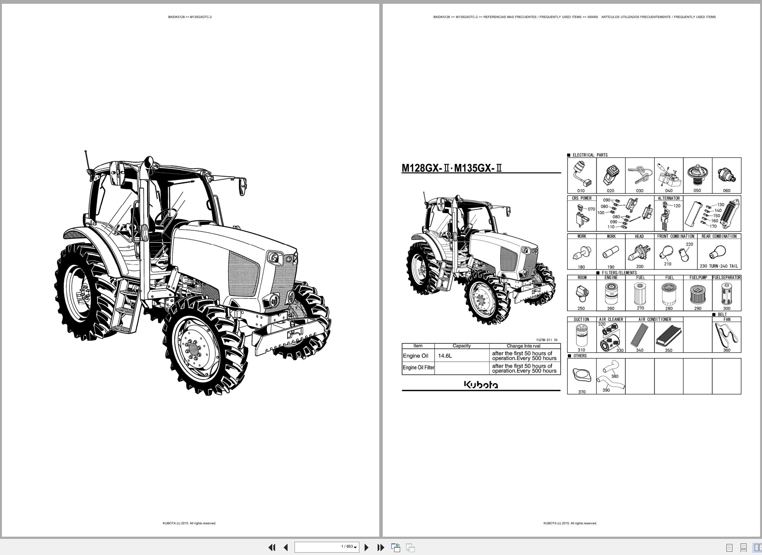Click left page KUBOTA copyright footer
The image size is (762, 555).
[x=189, y=523]
